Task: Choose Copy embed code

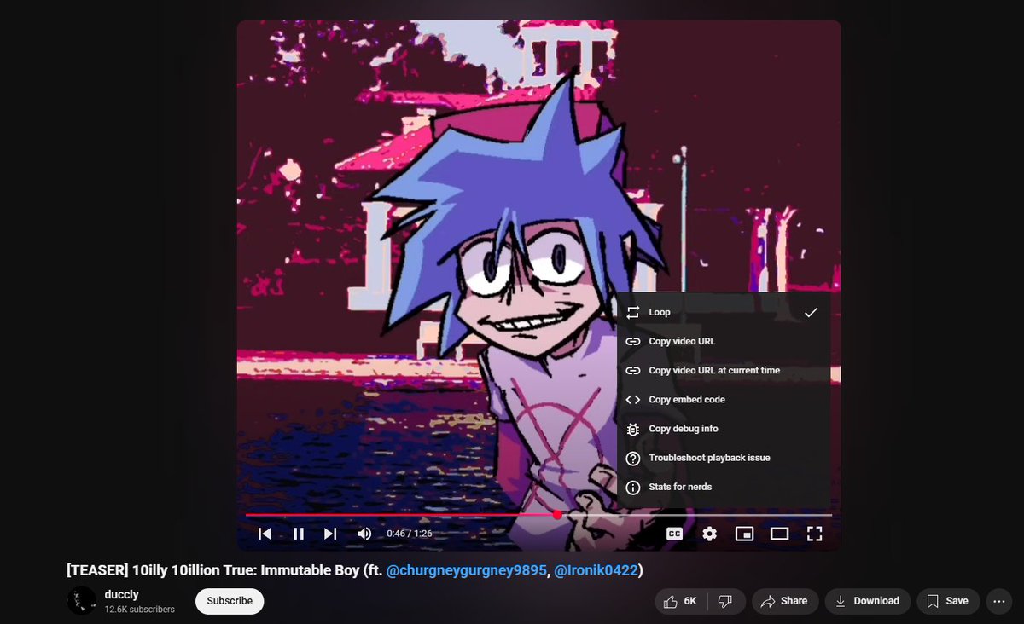Action: coord(724,399)
